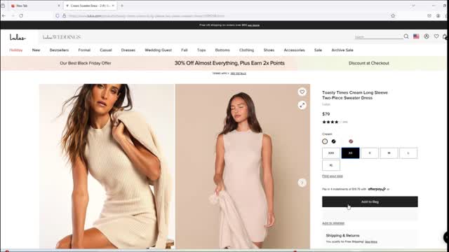Show the next product image with the arrow

pos(302,183)
